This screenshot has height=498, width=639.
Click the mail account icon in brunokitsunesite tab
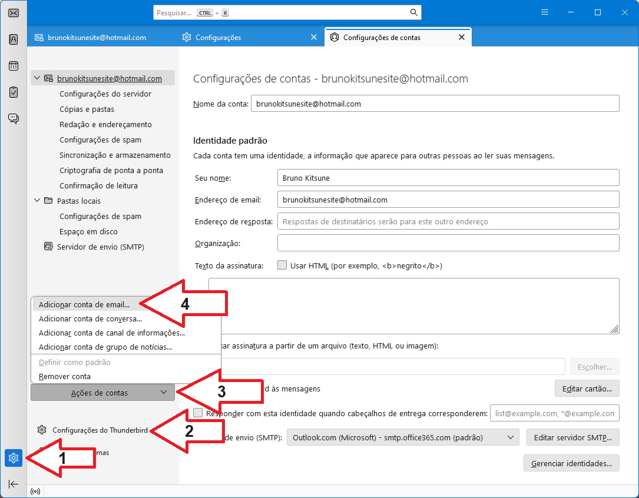pos(39,38)
